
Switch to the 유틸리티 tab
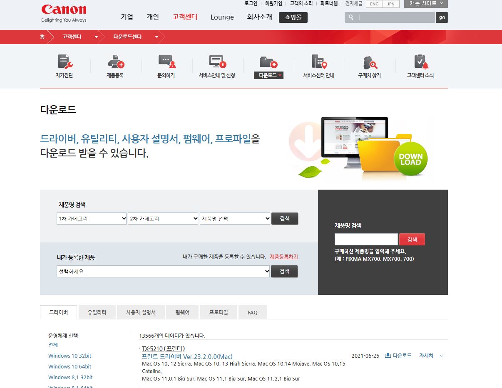97,312
